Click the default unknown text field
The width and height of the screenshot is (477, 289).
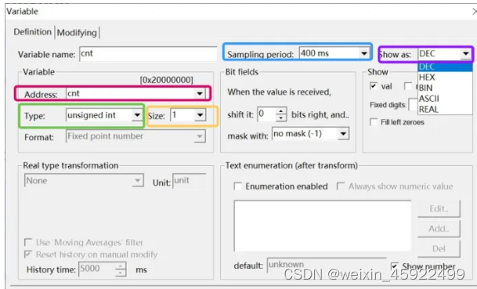pyautogui.click(x=327, y=265)
